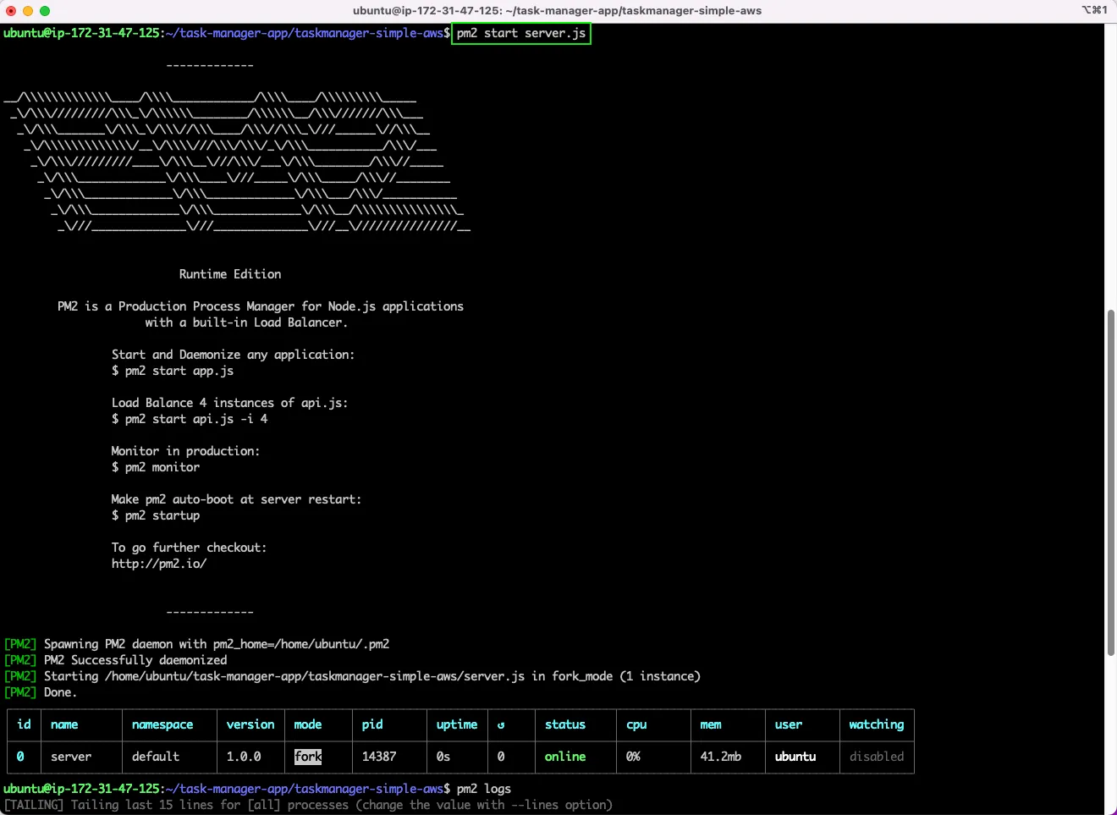The image size is (1117, 815).
Task: Click the 'status' table column header
Action: (x=565, y=724)
